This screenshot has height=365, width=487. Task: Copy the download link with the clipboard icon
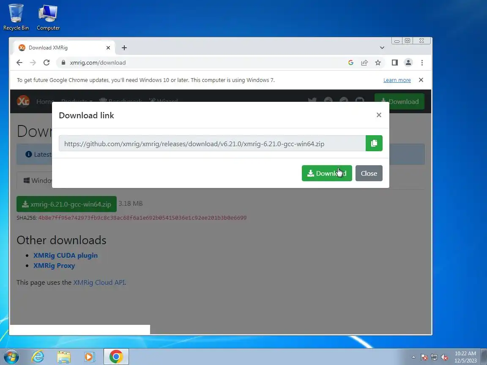(374, 143)
